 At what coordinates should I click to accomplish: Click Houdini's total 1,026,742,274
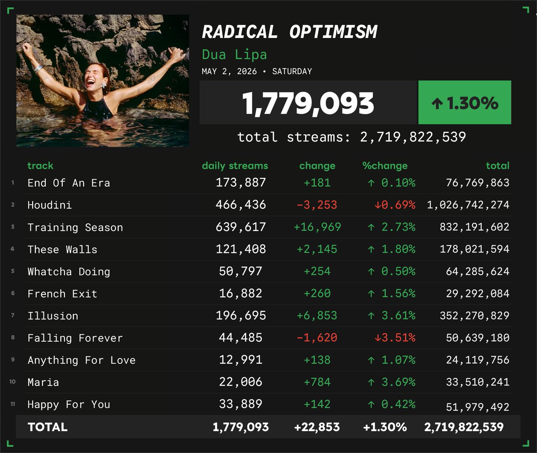point(468,205)
